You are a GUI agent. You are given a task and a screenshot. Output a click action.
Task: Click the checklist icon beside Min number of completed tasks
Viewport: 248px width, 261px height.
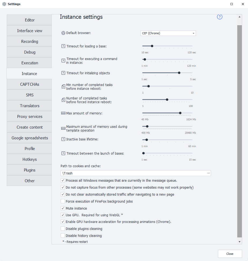click(63, 86)
